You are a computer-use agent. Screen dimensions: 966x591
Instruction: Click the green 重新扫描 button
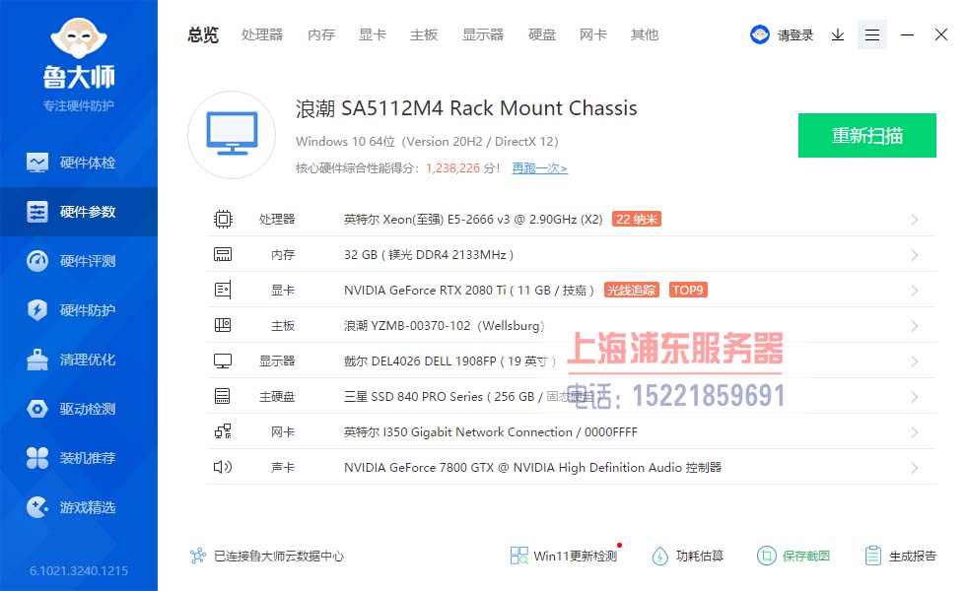pyautogui.click(x=866, y=136)
